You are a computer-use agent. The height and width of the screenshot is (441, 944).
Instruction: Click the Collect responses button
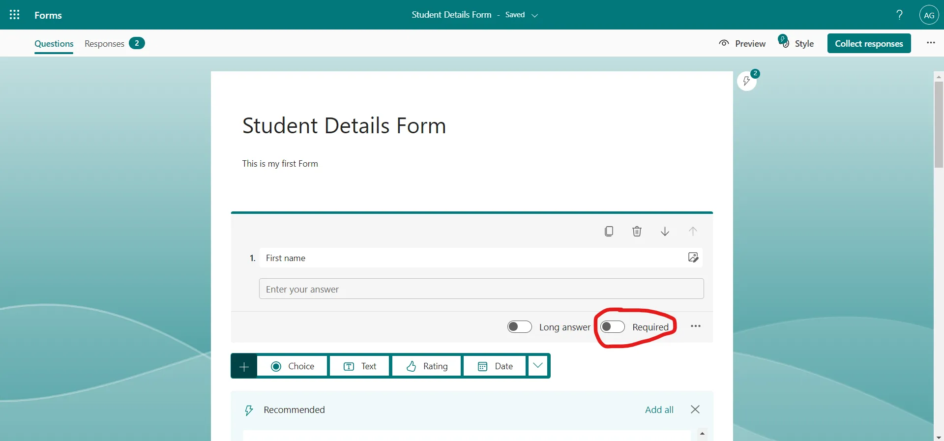click(869, 43)
